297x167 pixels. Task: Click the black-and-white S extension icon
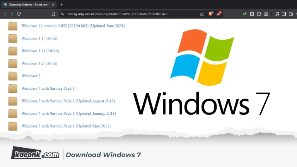click(x=252, y=14)
